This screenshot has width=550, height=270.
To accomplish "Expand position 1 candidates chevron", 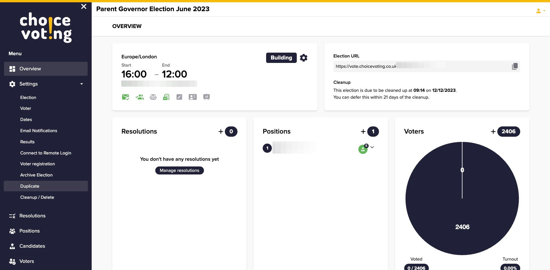I will pos(372,147).
